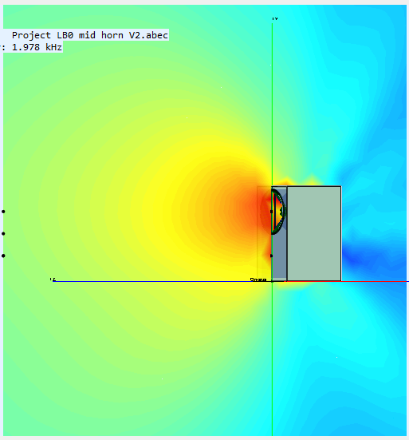Viewport: 409px width, 440px height.
Task: Click the axis label atop the green axis
Action: 275,19
